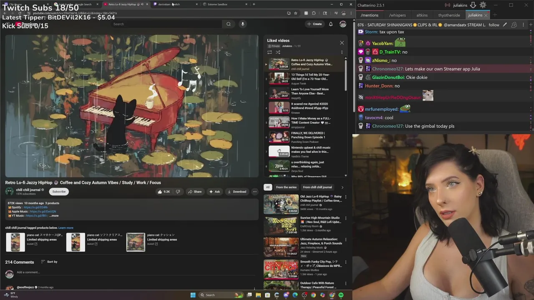Image resolution: width=534 pixels, height=300 pixels.
Task: Click the video player to pause
Action: coord(132,106)
